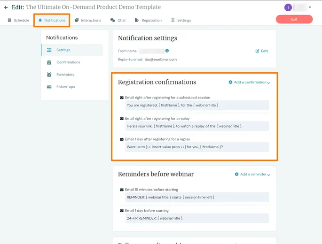Switch to the Schedule tab
Image resolution: width=322 pixels, height=244 pixels.
click(19, 20)
